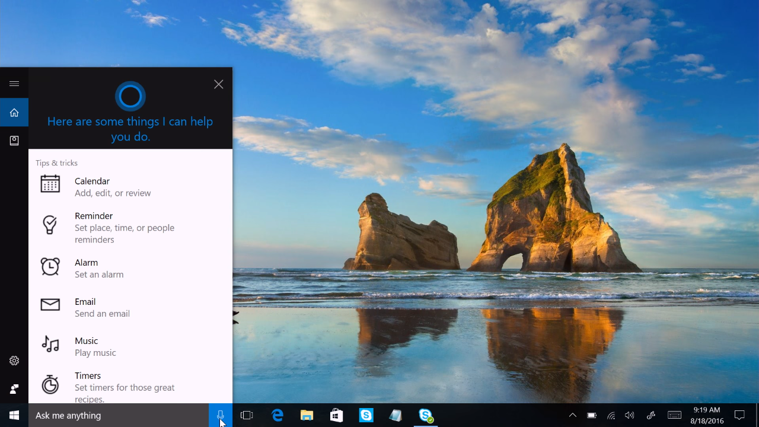Open the Wi-Fi network flyout in the tray
The image size is (759, 427).
tap(611, 415)
